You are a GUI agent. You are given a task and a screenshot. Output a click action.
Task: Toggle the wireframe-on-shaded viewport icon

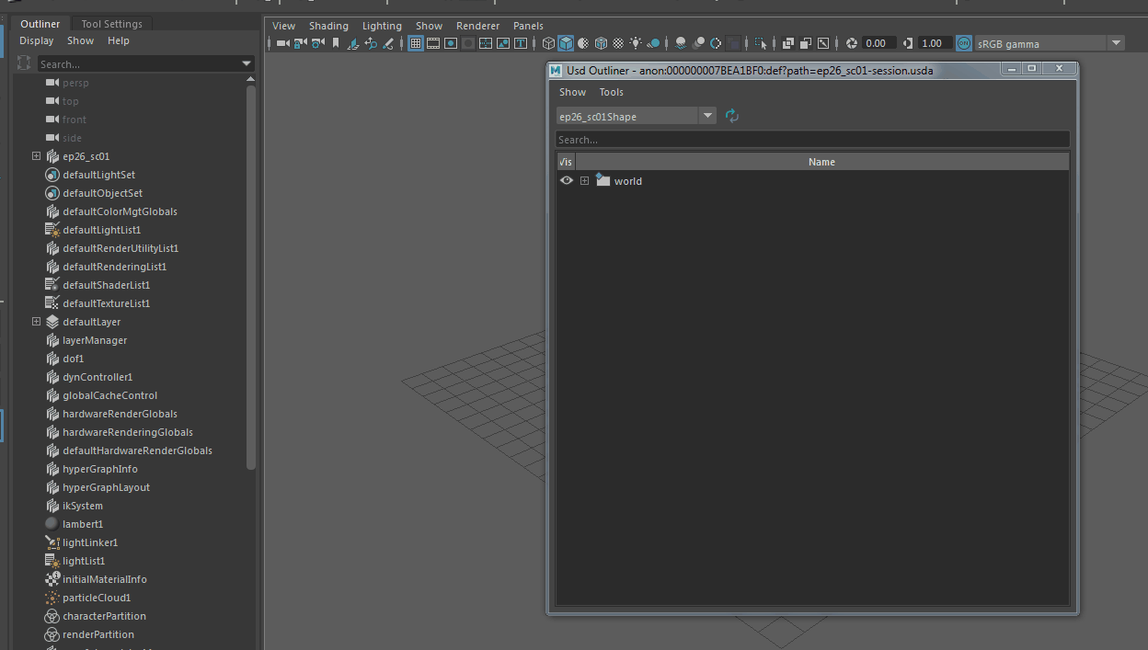(x=602, y=42)
